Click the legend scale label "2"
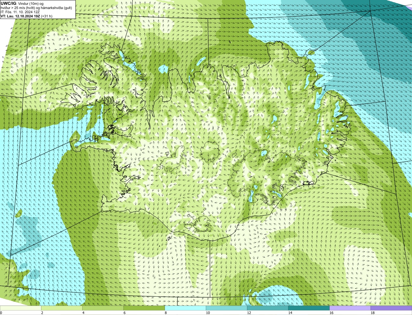Screen dimensions: 412x315 click(42, 313)
